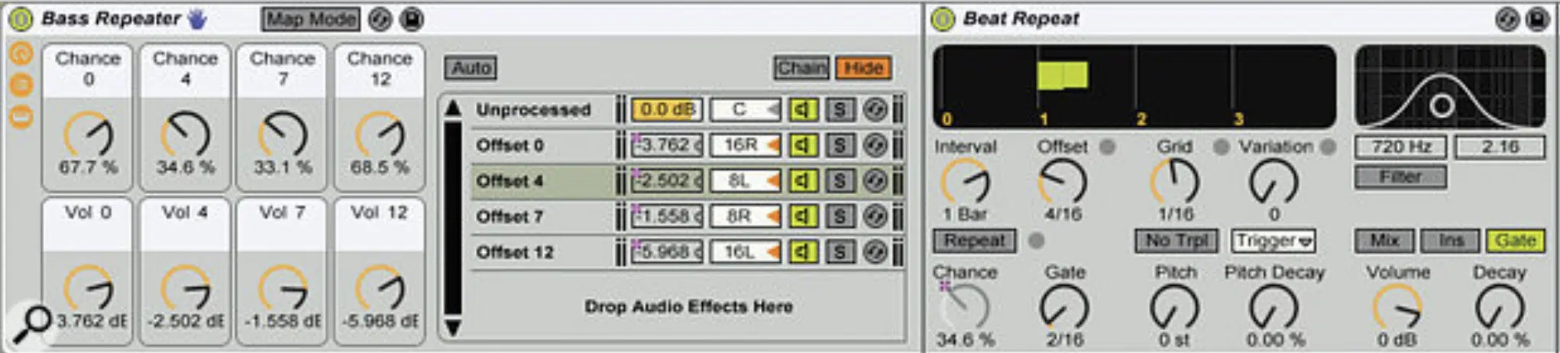Click Bass Repeater save preset icon
Image resolution: width=1560 pixels, height=353 pixels.
coord(412,19)
